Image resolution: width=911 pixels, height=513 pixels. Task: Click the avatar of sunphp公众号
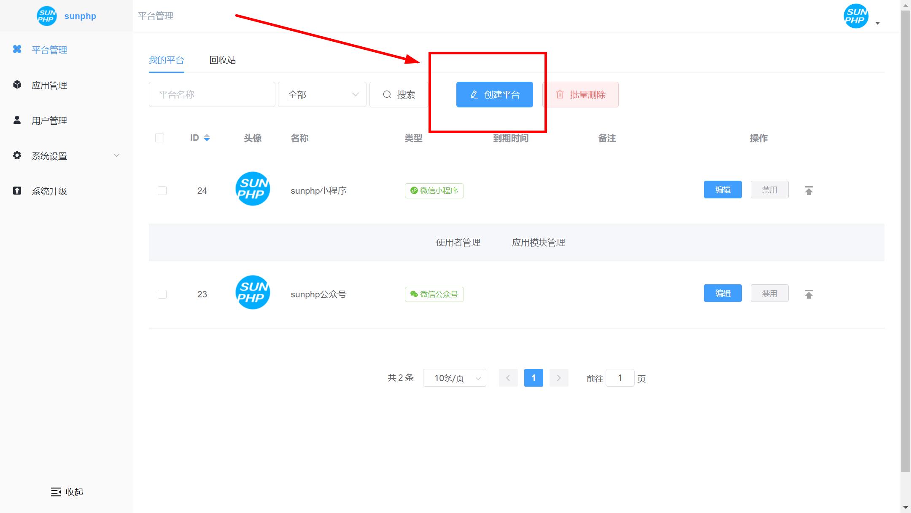(x=253, y=292)
